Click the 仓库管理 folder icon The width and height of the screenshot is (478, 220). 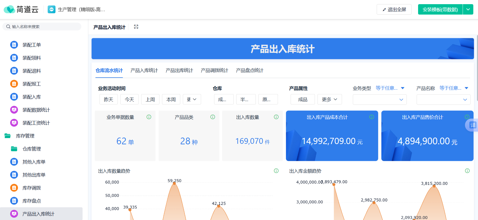click(14, 149)
